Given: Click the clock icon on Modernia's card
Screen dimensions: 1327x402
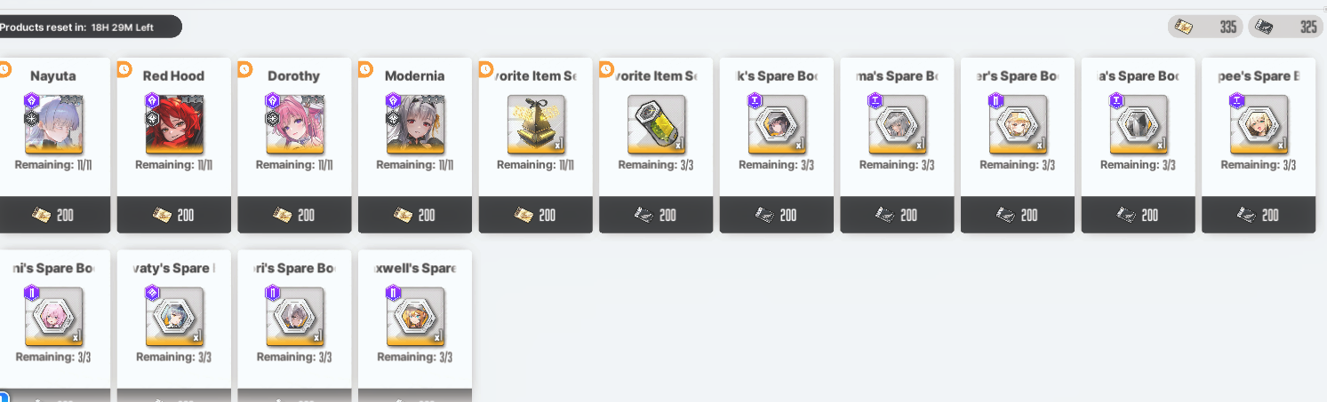Looking at the screenshot, I should pyautogui.click(x=365, y=68).
